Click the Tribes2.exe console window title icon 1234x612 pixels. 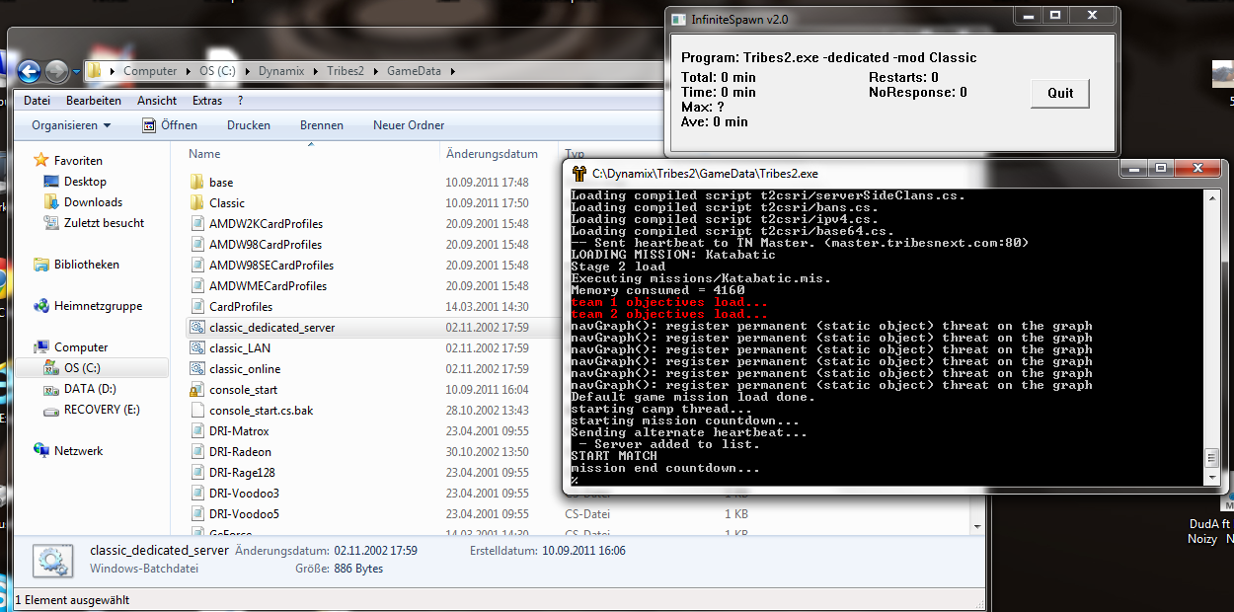[x=579, y=173]
